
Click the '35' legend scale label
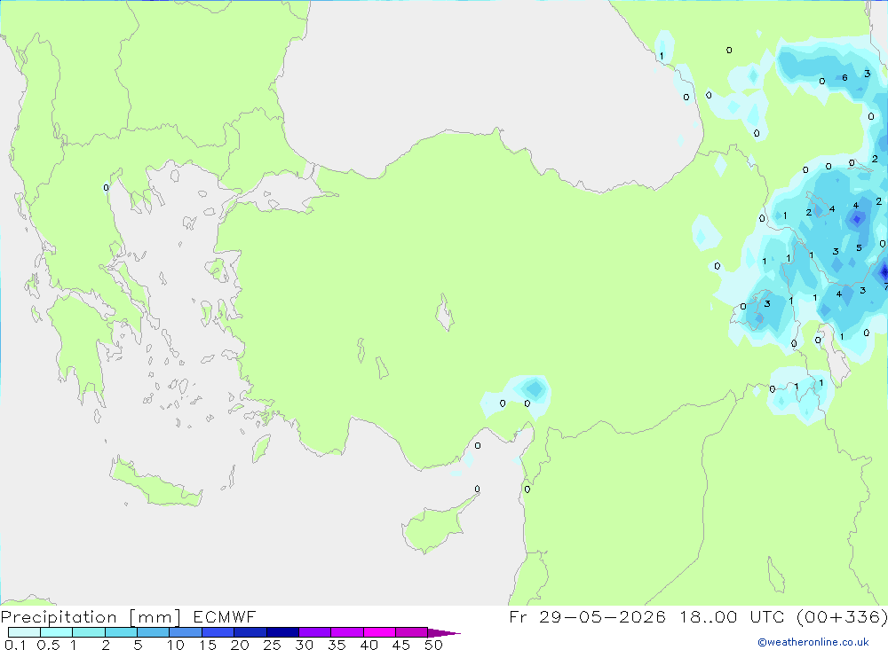tap(337, 645)
